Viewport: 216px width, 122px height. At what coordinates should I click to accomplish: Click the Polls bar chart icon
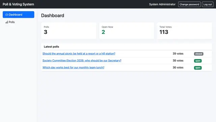coord(7,22)
